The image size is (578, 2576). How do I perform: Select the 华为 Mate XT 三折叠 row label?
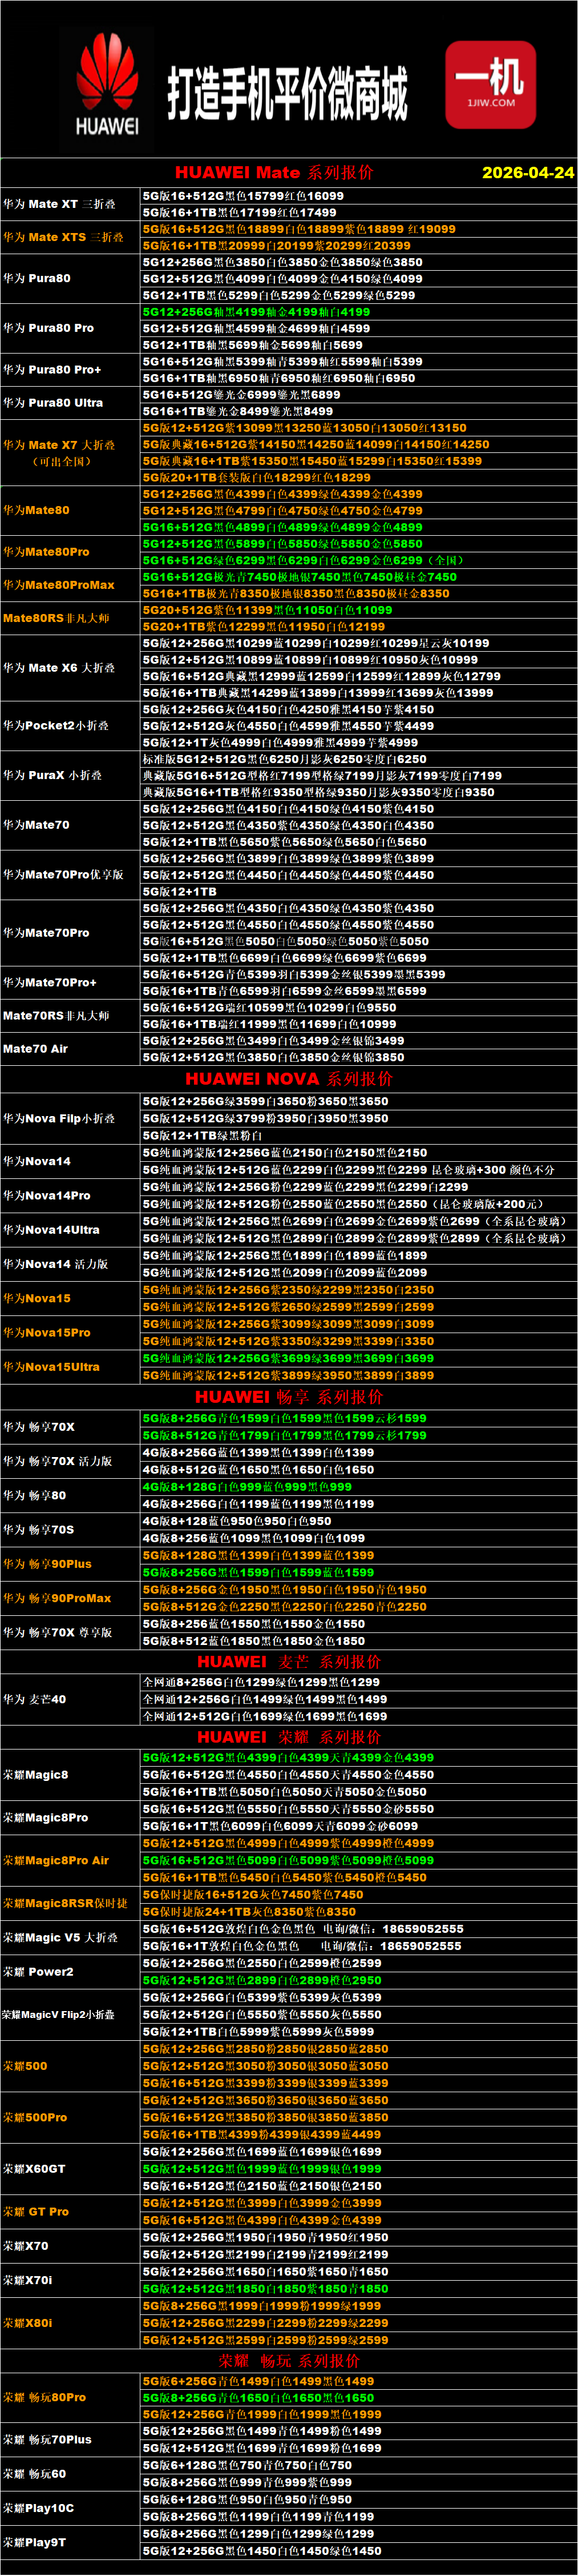tap(59, 204)
